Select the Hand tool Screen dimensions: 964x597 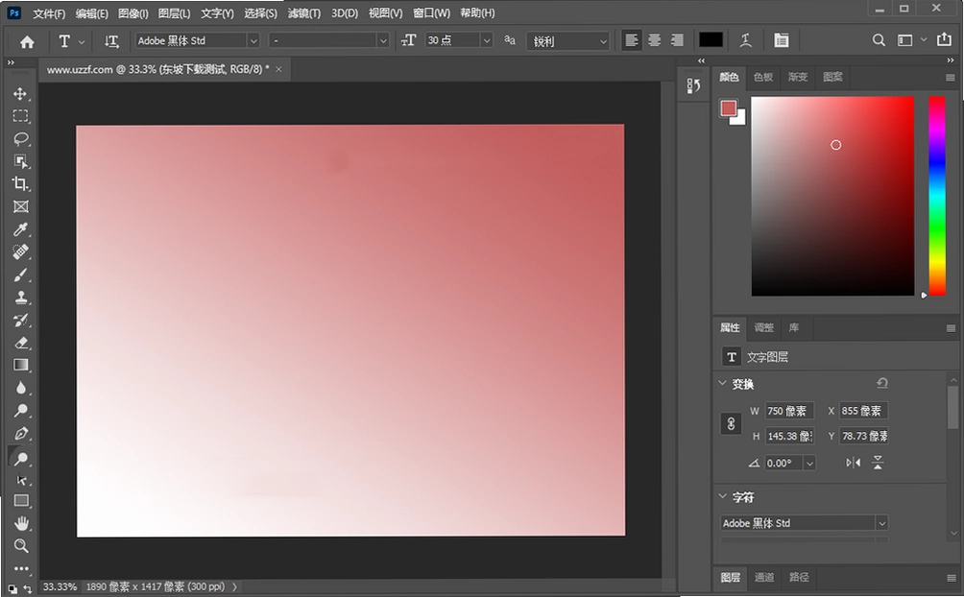pos(20,523)
